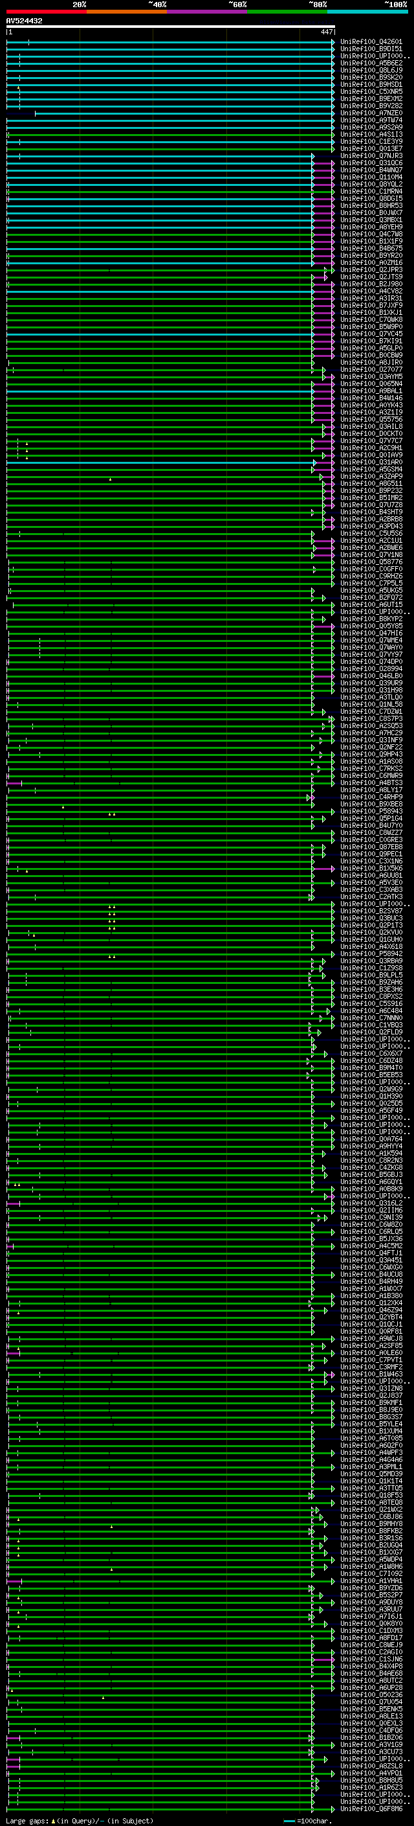414x1826 pixels.
Task: Click the orange ~40% identity legend segment
Action: [127, 12]
